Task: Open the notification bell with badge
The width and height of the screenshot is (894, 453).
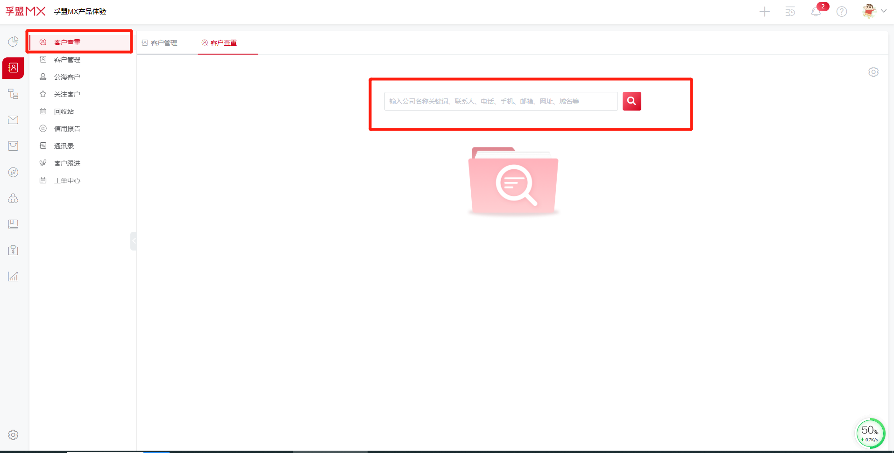Action: [816, 12]
